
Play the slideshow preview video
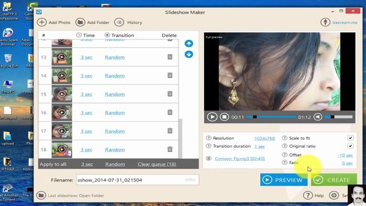212,117
